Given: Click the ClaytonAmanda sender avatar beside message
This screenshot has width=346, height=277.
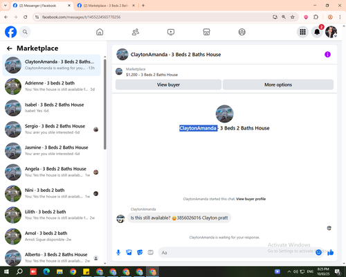Looking at the screenshot, I should click(120, 218).
